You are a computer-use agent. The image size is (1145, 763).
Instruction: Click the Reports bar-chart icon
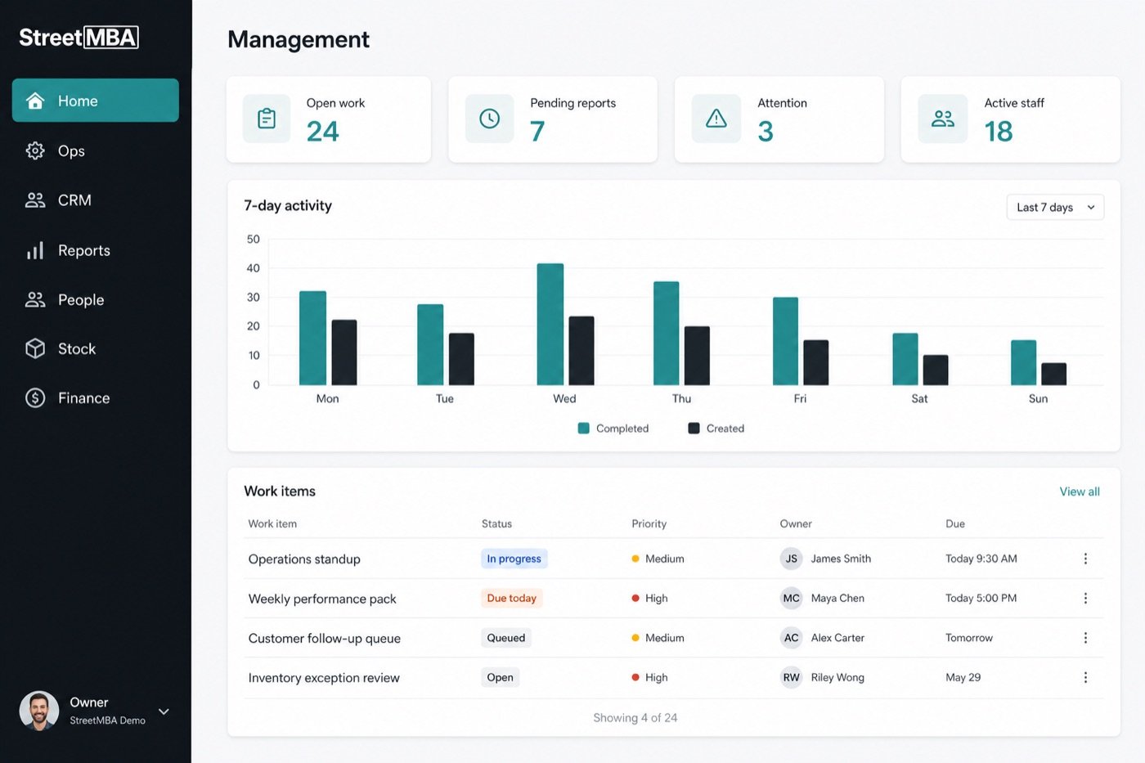click(35, 250)
